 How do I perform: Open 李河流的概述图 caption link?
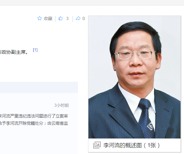pyautogui.click(x=122, y=145)
